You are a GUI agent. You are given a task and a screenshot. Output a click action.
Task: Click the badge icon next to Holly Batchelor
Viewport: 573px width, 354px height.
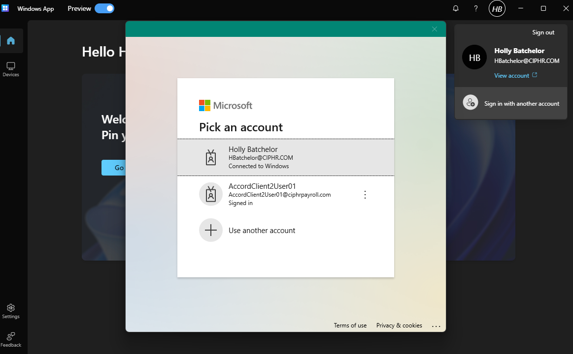pos(211,157)
